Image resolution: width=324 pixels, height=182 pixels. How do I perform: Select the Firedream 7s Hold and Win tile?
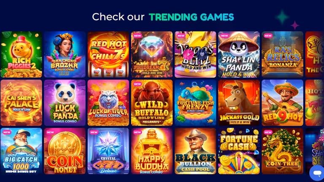coord(152,54)
